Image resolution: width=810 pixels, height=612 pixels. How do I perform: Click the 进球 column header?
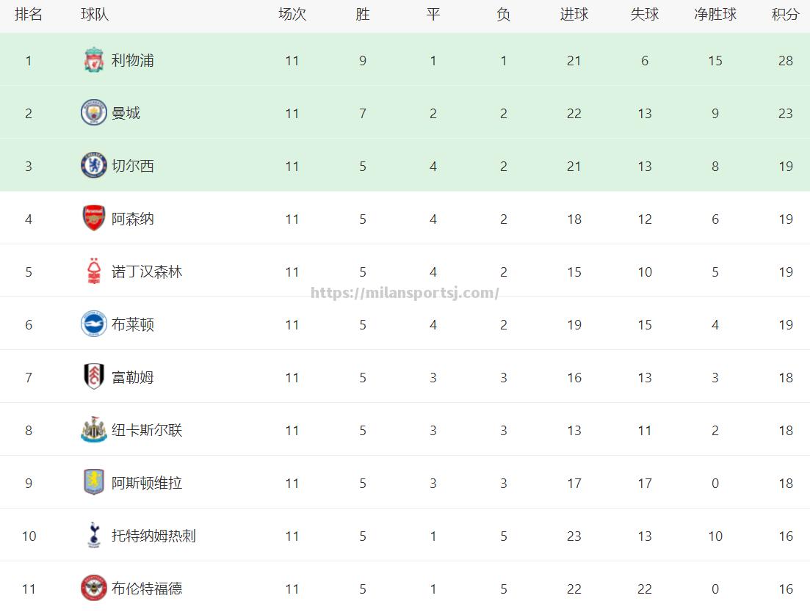(574, 15)
